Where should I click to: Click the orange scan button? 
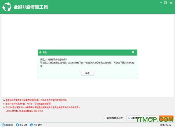click(166, 118)
